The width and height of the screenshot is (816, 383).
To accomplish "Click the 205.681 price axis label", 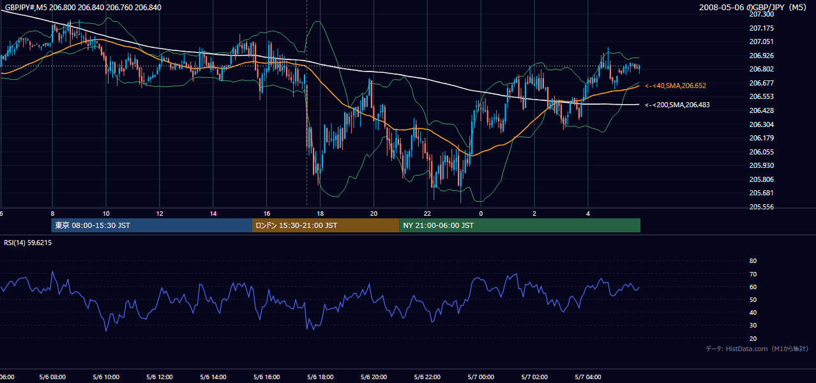I will pyautogui.click(x=762, y=193).
